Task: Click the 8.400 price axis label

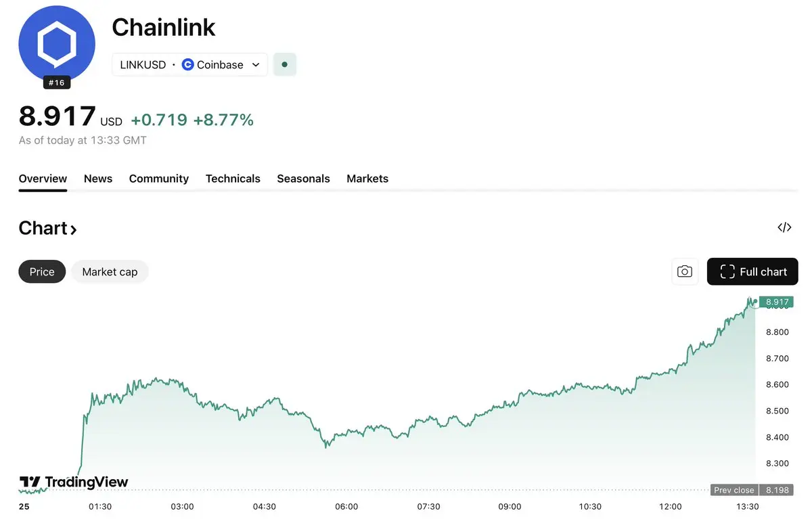Action: click(x=777, y=437)
